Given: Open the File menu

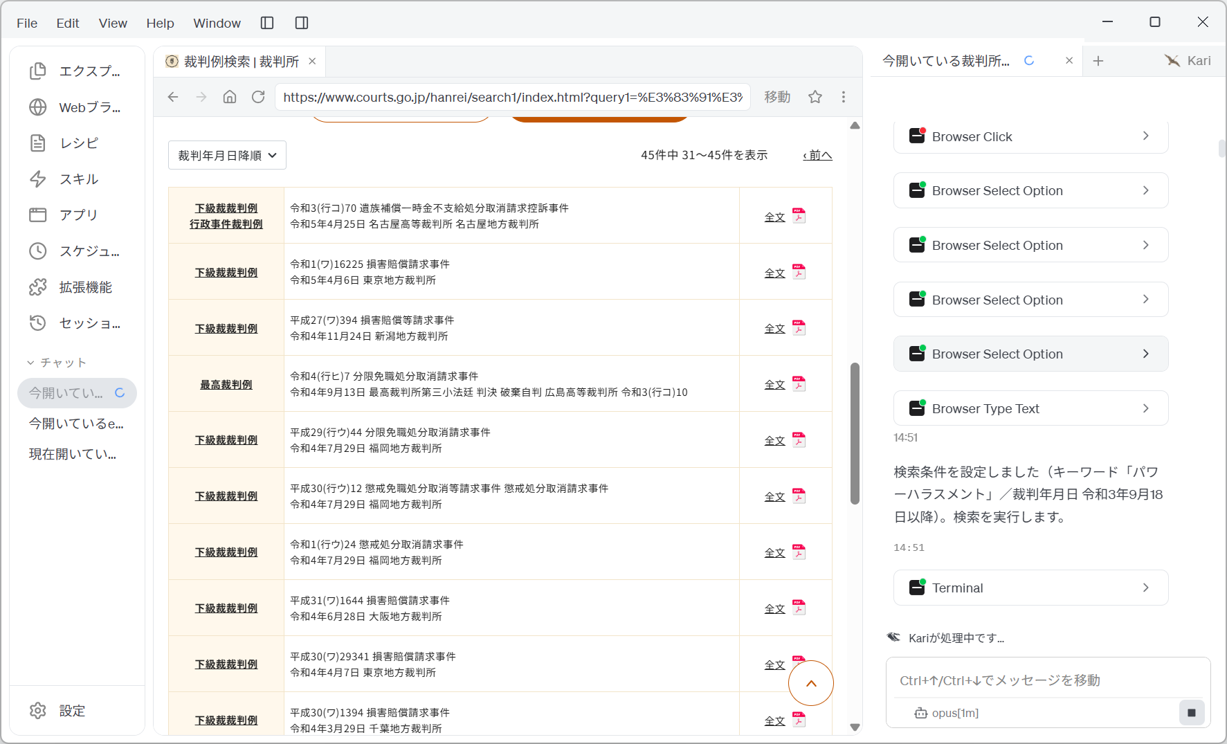Looking at the screenshot, I should point(27,23).
